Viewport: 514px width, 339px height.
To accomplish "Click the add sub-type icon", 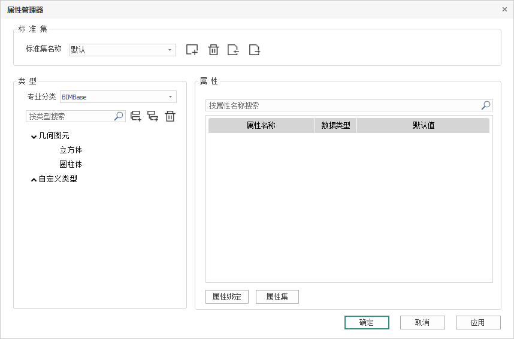I will [x=153, y=116].
